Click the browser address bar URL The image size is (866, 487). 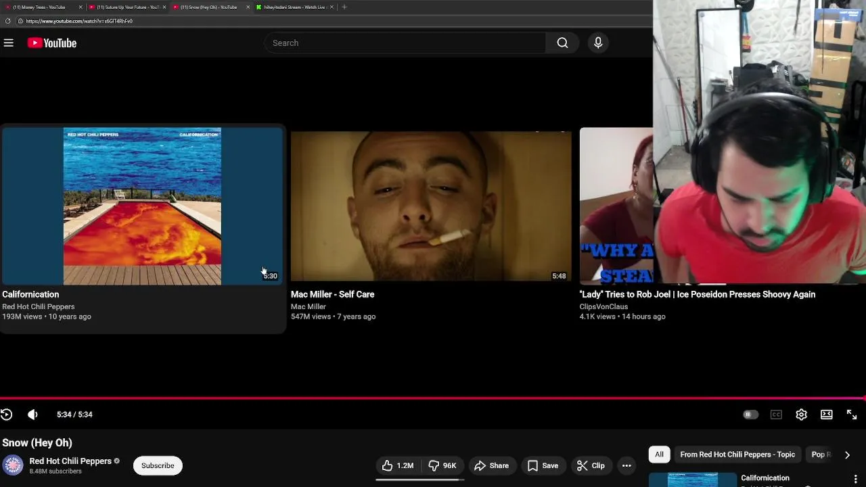pyautogui.click(x=79, y=21)
